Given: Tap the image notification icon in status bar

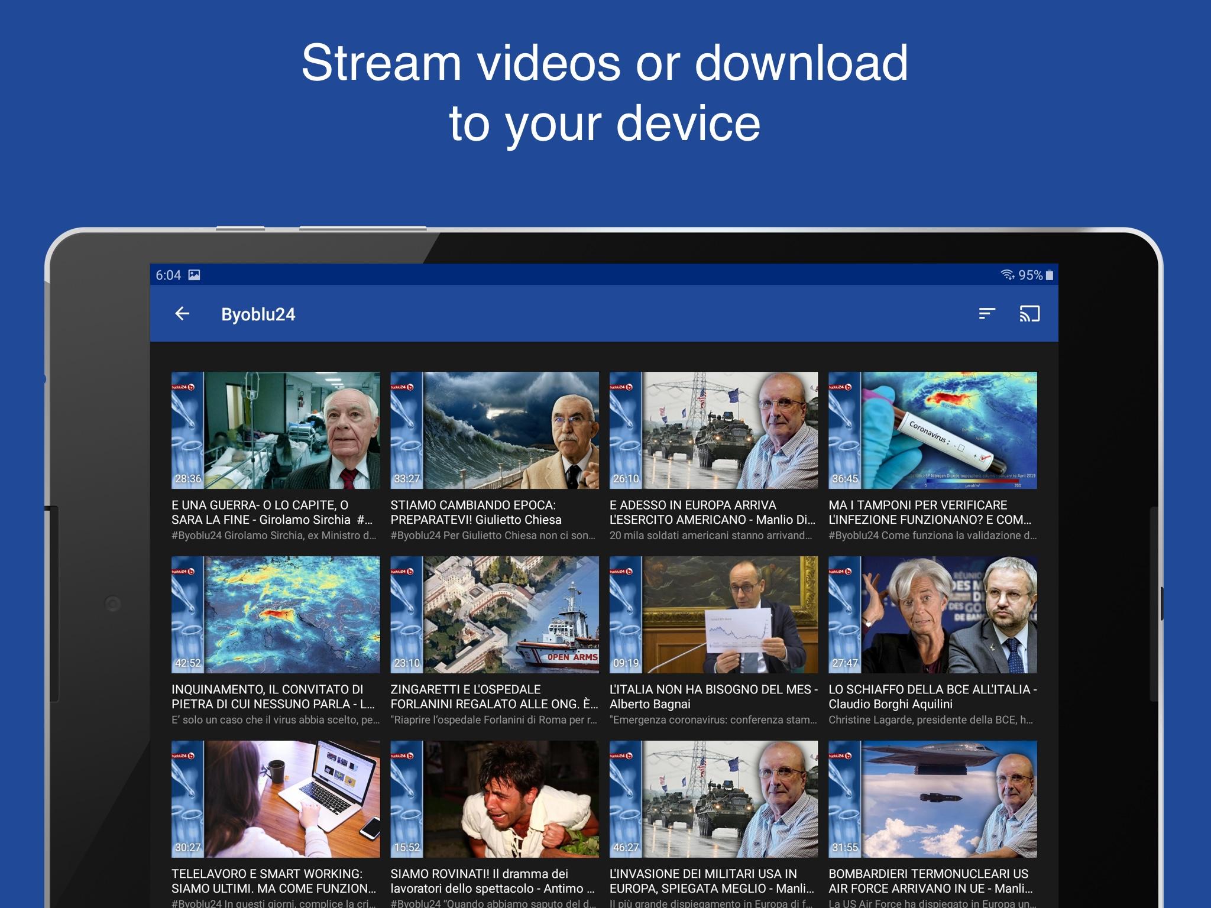Looking at the screenshot, I should point(194,275).
